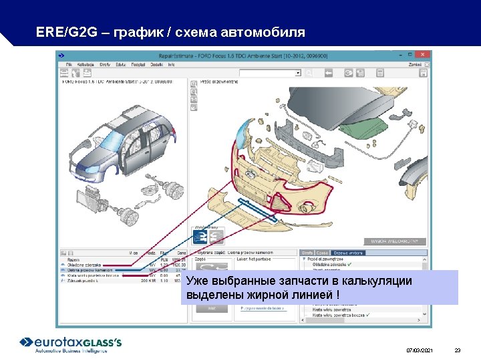Select the gray right side selection icon

coord(216,237)
